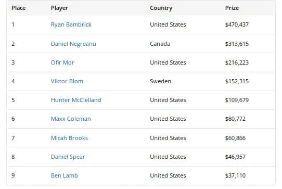This screenshot has width=282, height=189.
Task: Select the Canada country cell
Action: click(160, 44)
